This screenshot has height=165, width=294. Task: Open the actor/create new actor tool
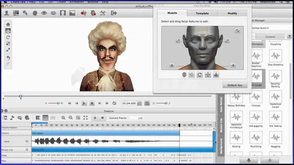pos(7,13)
